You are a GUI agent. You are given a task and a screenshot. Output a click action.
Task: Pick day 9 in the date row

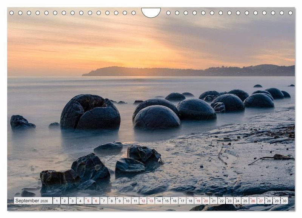119,201
